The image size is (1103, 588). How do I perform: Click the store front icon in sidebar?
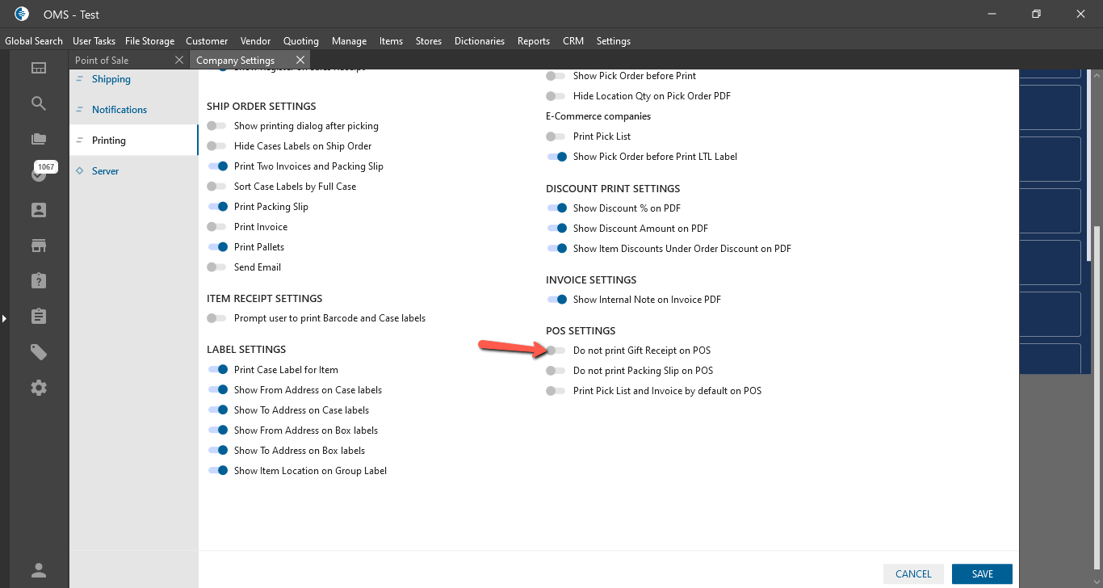(39, 246)
